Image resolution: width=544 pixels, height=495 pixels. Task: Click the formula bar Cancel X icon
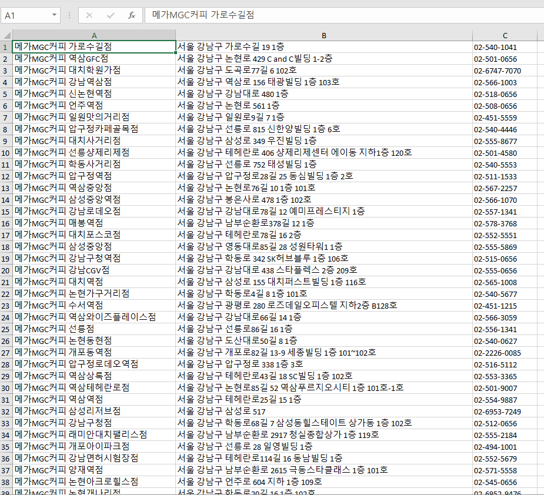click(x=89, y=15)
